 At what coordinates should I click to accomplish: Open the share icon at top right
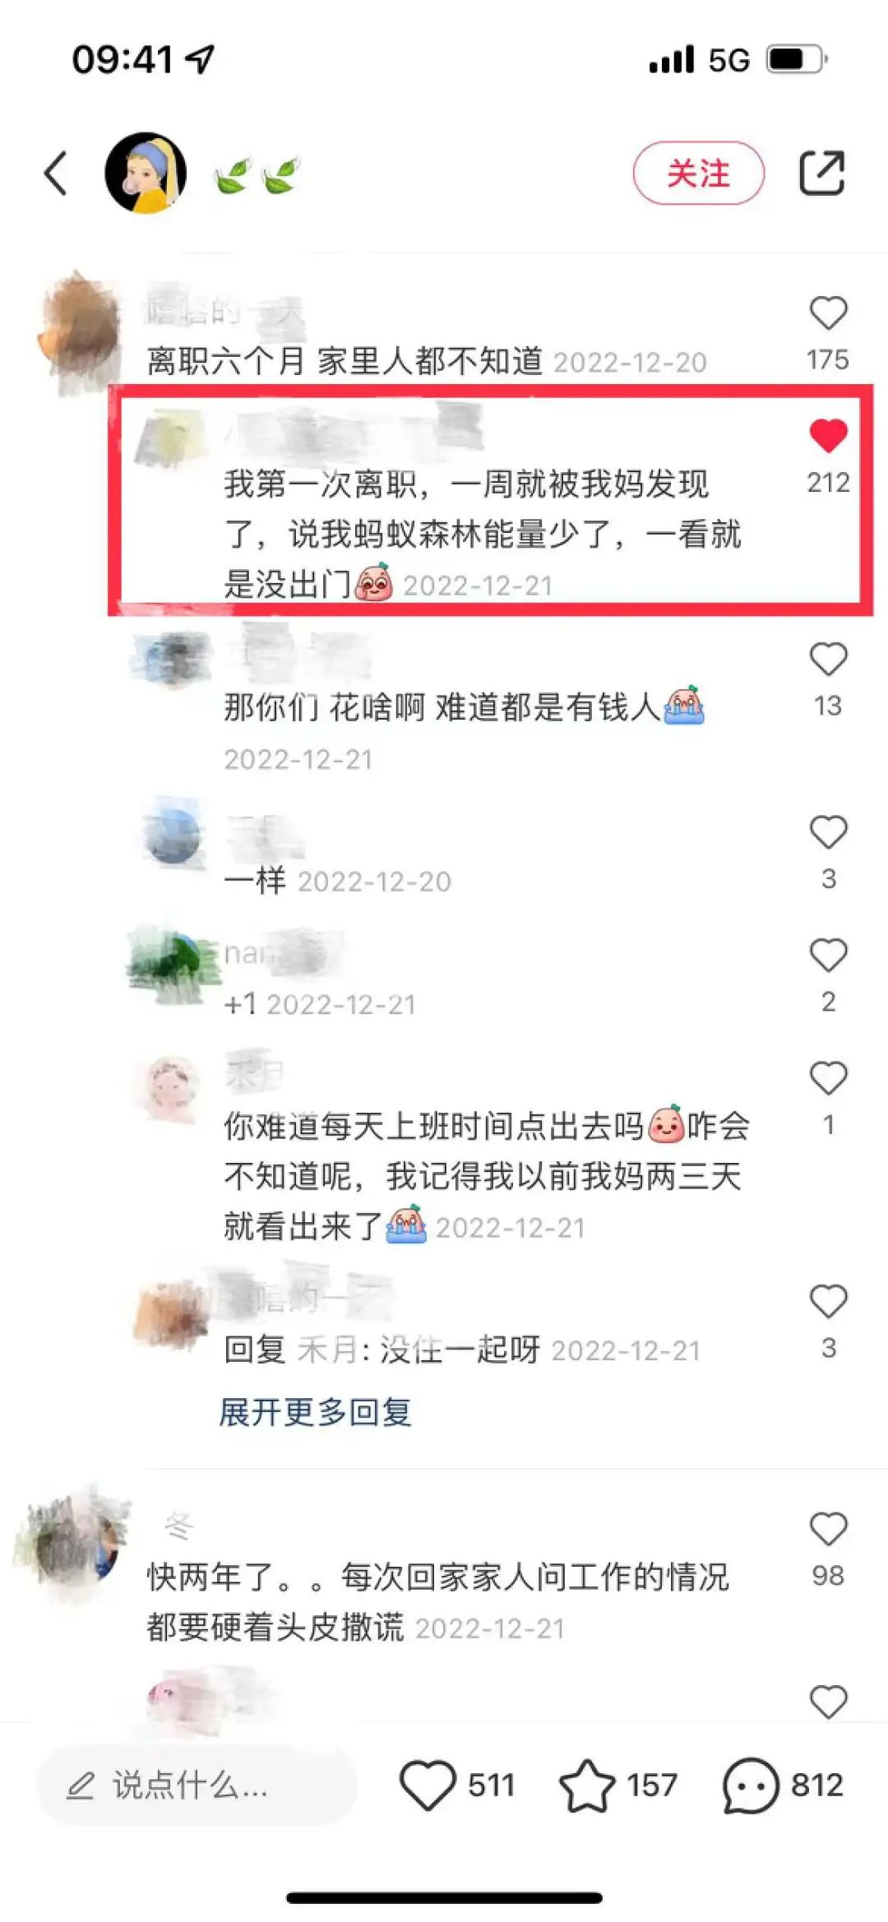pyautogui.click(x=821, y=174)
